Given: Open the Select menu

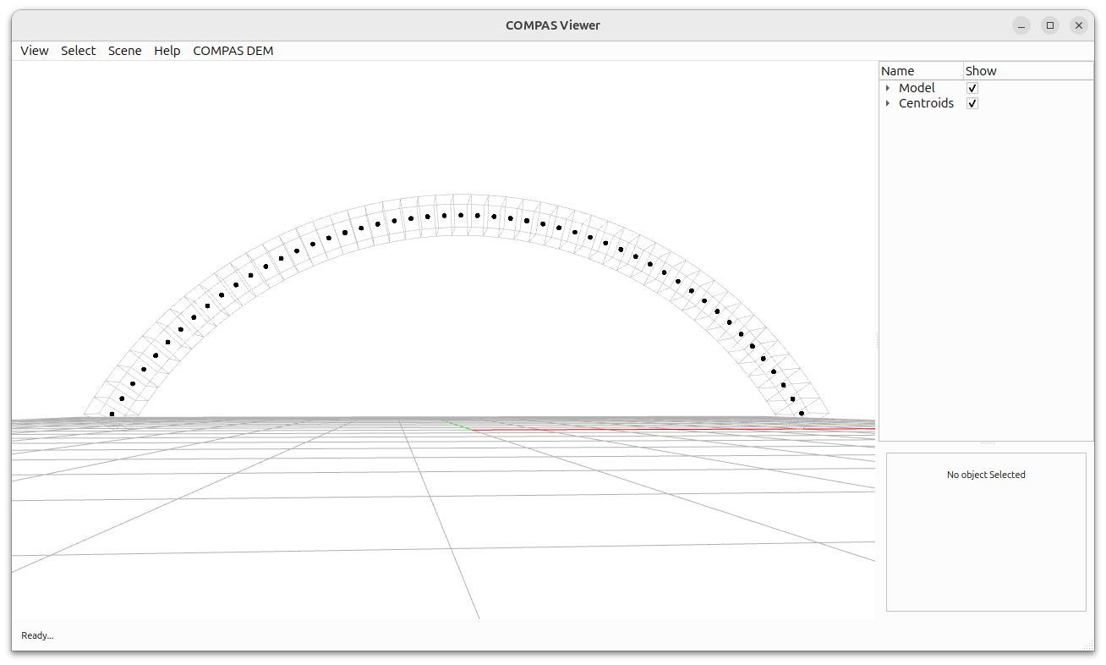Looking at the screenshot, I should pos(78,51).
